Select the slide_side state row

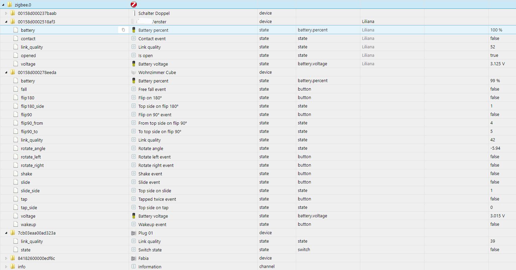coord(258,190)
